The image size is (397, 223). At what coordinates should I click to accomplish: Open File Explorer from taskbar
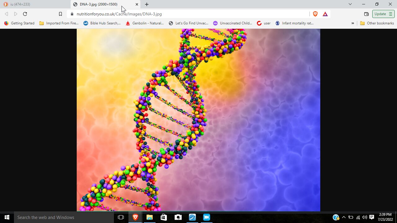(149, 217)
